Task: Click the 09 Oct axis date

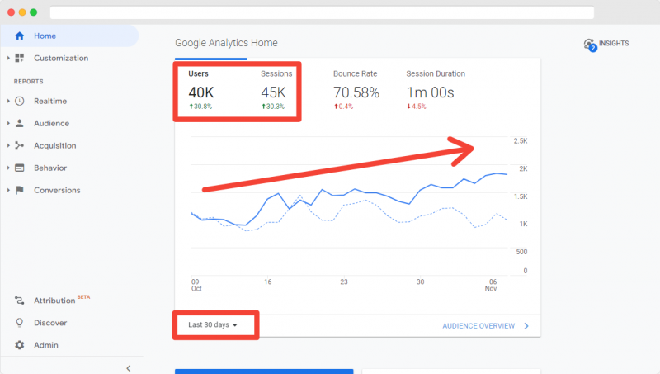Action: (196, 285)
